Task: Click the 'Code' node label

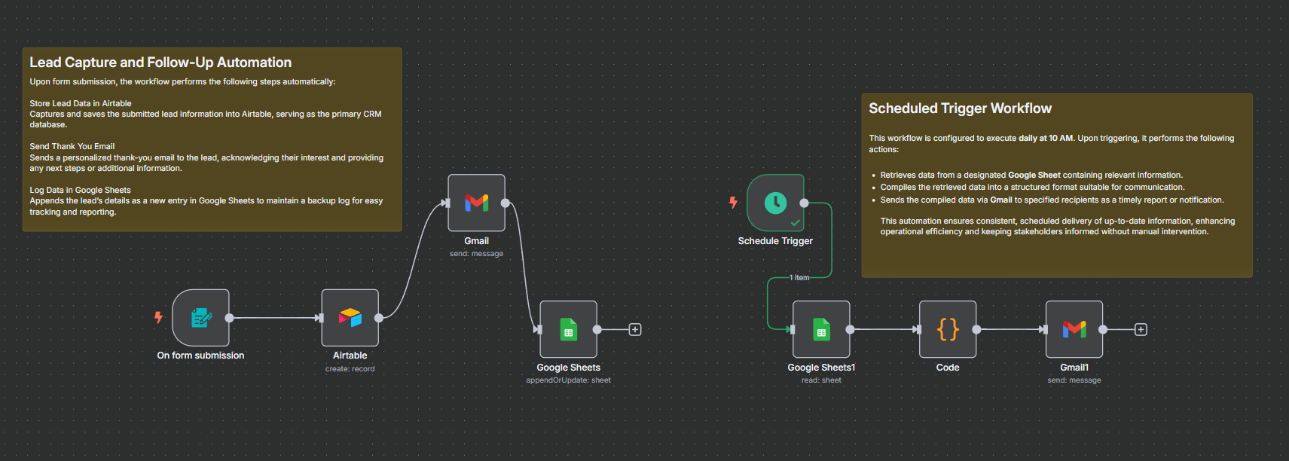Action: [x=948, y=368]
